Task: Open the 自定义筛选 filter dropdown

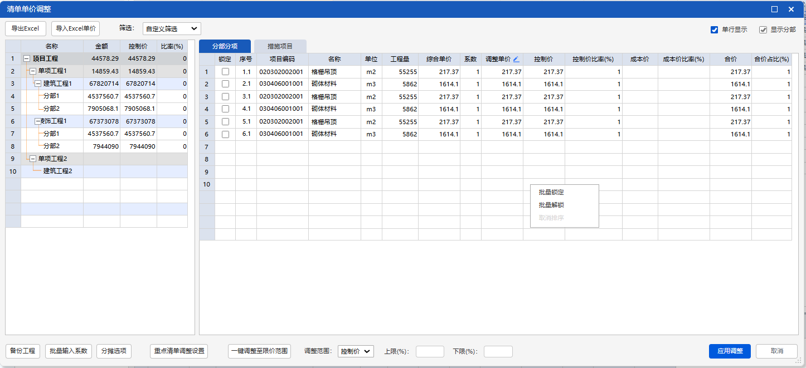Action: click(x=172, y=28)
